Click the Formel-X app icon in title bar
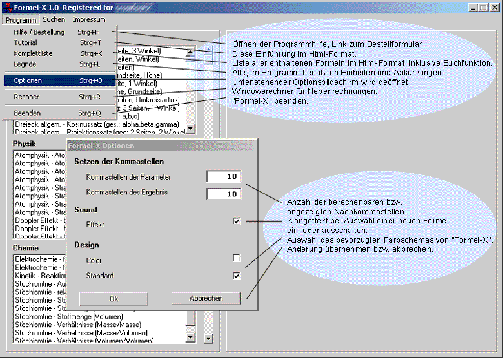 coord(7,7)
